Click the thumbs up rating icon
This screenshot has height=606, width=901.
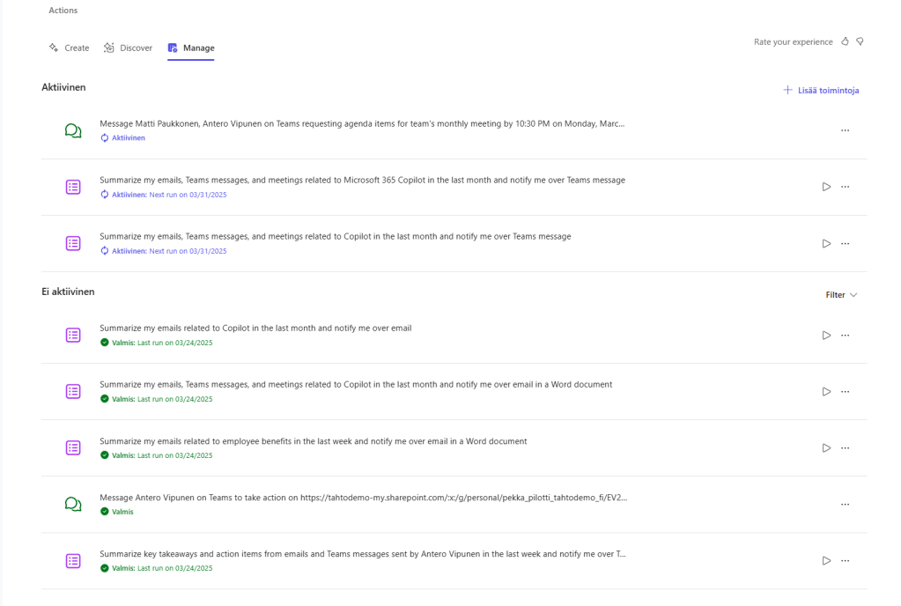[x=845, y=41]
